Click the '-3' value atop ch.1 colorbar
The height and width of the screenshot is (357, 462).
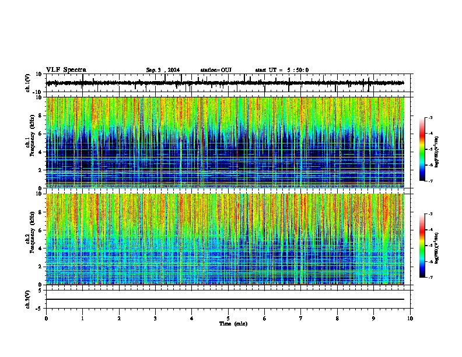click(430, 118)
